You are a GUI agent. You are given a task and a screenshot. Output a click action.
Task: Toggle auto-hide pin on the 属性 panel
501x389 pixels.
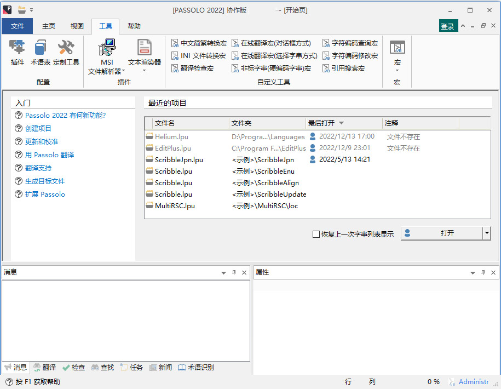point(482,272)
